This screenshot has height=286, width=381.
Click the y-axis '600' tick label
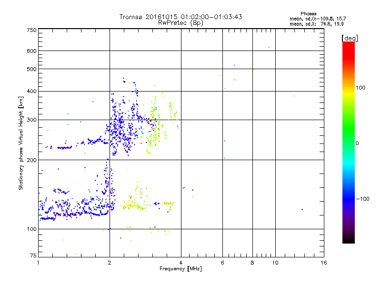point(31,51)
